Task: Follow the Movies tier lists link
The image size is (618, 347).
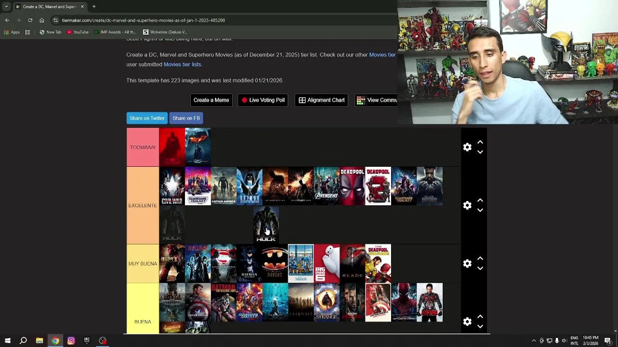Action: [x=182, y=65]
